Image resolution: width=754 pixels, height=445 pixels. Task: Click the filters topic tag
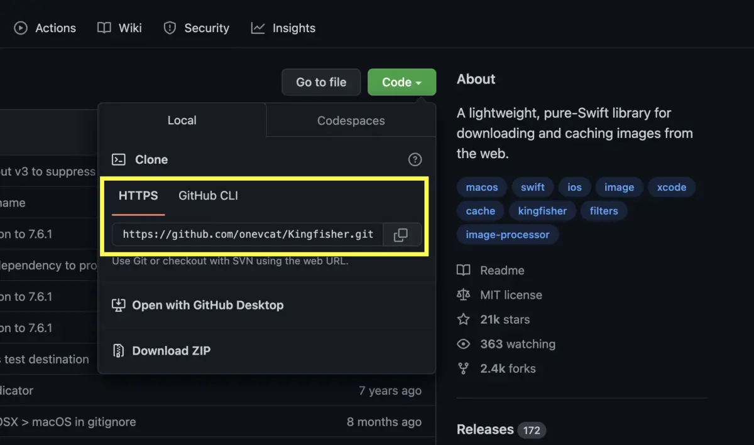[x=604, y=211]
